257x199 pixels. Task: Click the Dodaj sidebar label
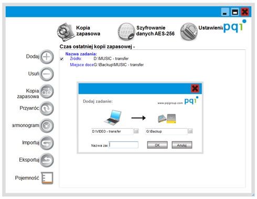33,57
